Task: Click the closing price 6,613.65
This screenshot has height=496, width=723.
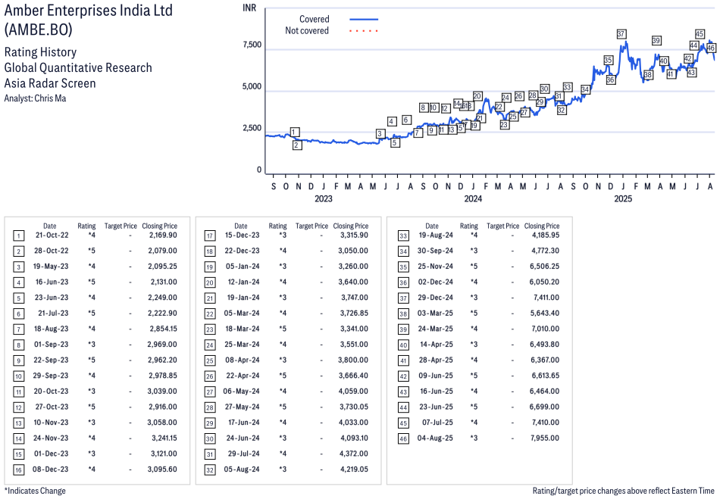Action: [546, 376]
